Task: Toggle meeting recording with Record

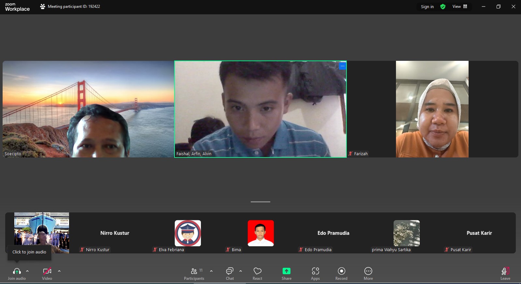Action: pyautogui.click(x=341, y=273)
